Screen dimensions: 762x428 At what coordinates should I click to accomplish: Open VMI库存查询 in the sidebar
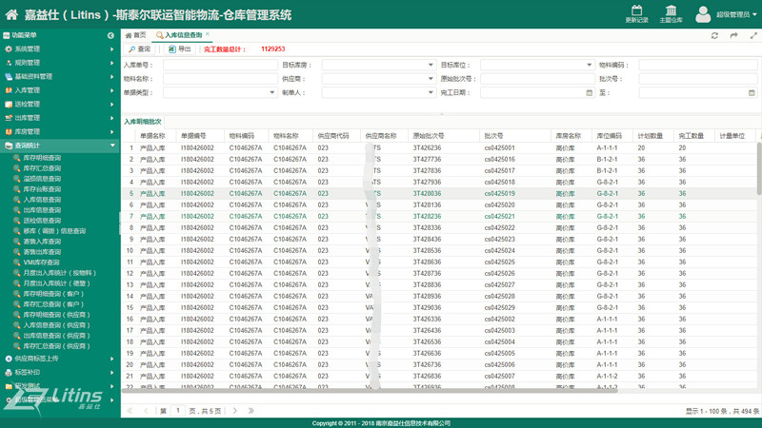(x=41, y=263)
